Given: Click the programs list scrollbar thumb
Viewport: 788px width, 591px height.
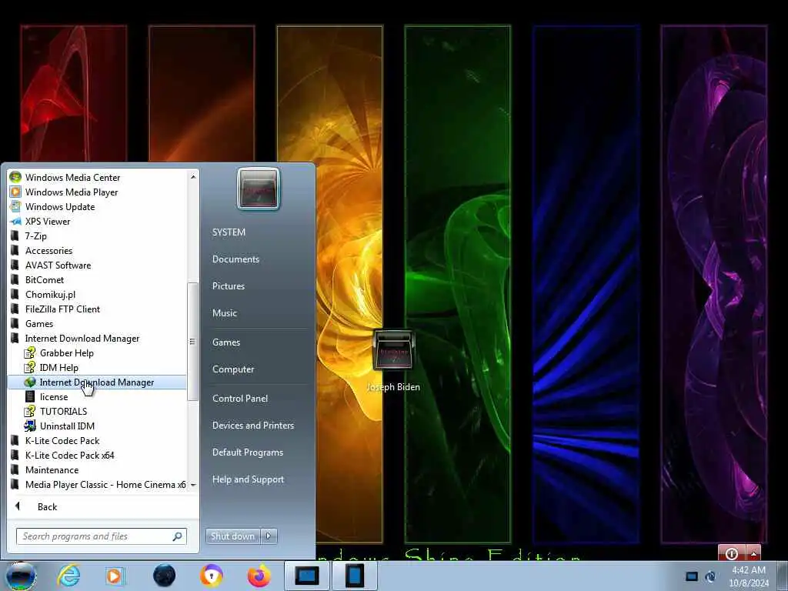Looking at the screenshot, I should (x=192, y=342).
